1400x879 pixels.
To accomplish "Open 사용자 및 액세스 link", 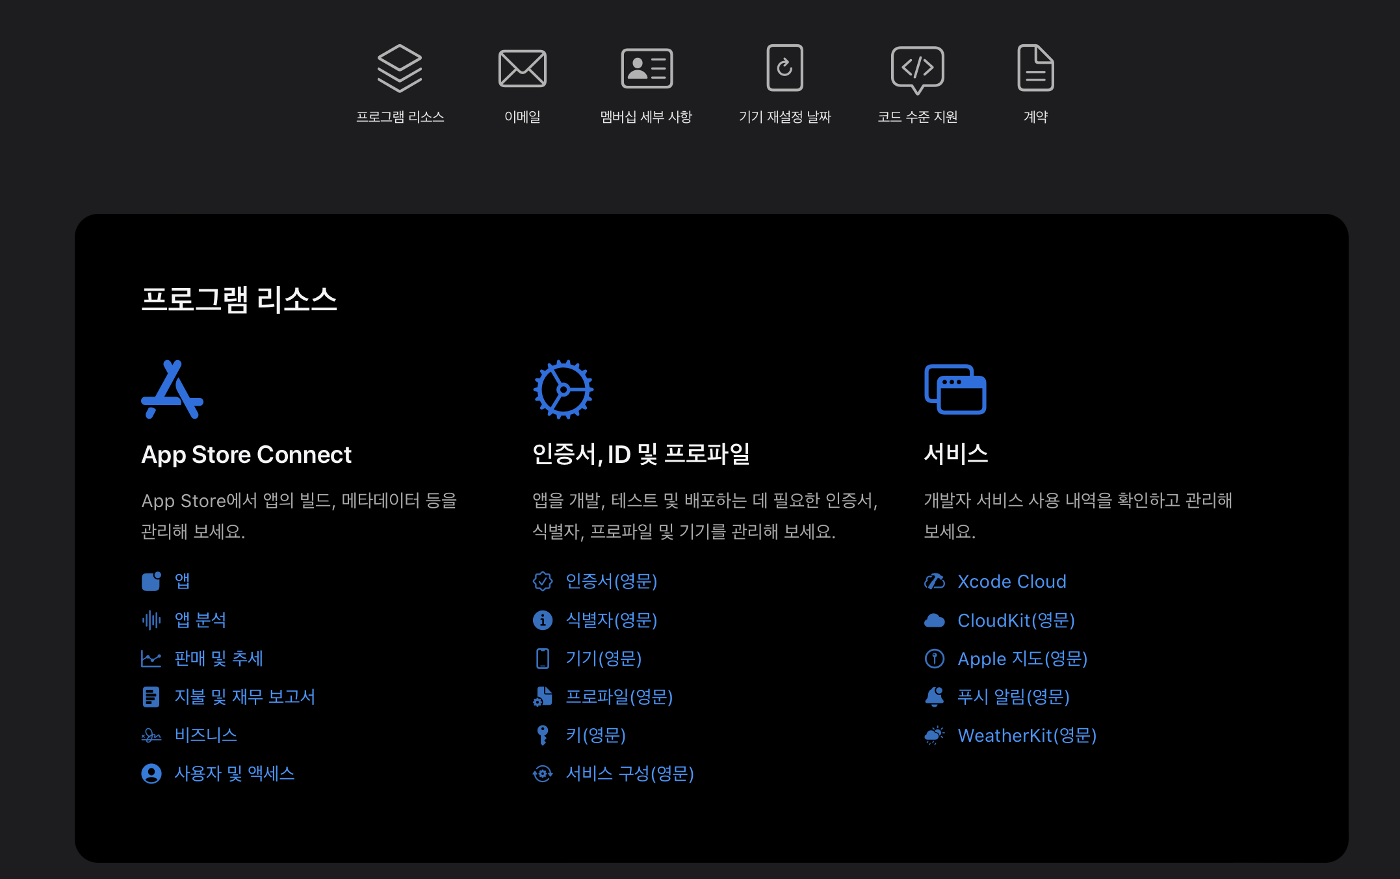I will click(235, 774).
